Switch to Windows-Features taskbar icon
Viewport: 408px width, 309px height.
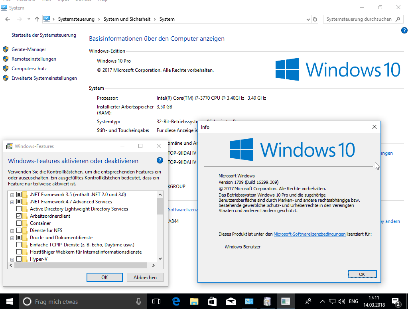point(267,301)
